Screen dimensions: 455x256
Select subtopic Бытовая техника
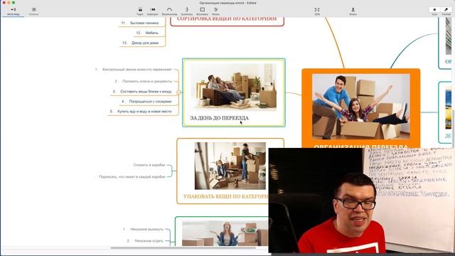point(144,23)
